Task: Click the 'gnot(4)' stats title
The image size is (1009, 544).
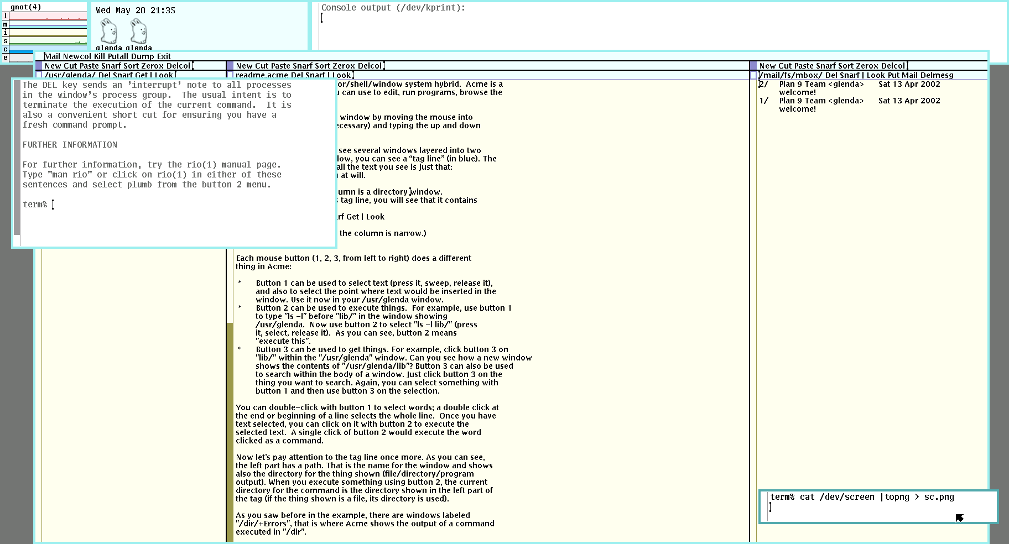Action: click(25, 7)
